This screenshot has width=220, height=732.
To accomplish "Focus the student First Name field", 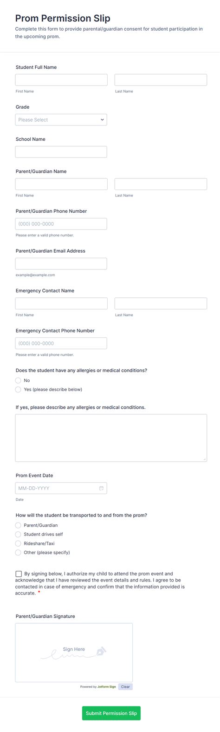I will pos(61,80).
